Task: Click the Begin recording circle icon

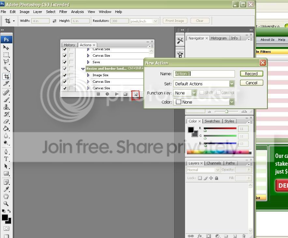Action: pos(107,94)
